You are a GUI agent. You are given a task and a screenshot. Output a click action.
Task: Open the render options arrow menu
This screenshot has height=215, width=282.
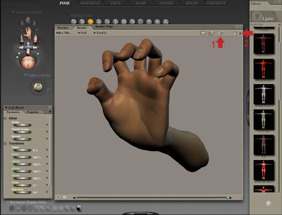pos(240,33)
